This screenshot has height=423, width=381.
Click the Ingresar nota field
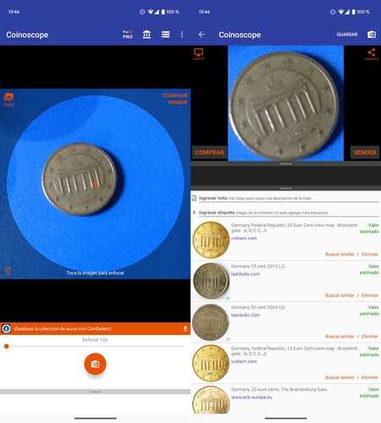coord(289,198)
